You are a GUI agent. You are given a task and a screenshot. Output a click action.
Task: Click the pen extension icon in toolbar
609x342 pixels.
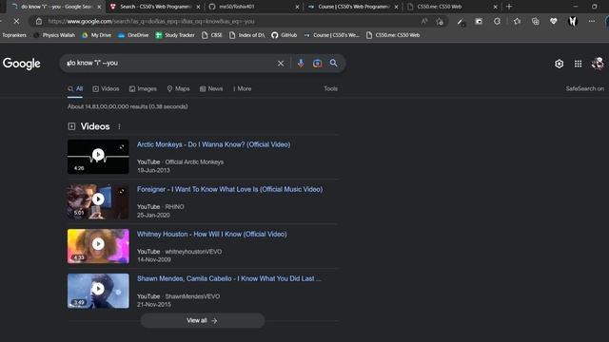(461, 22)
